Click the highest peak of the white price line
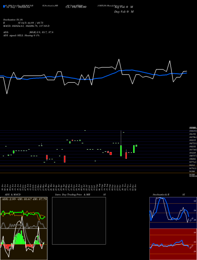The image size is (197, 260). coord(119,59)
